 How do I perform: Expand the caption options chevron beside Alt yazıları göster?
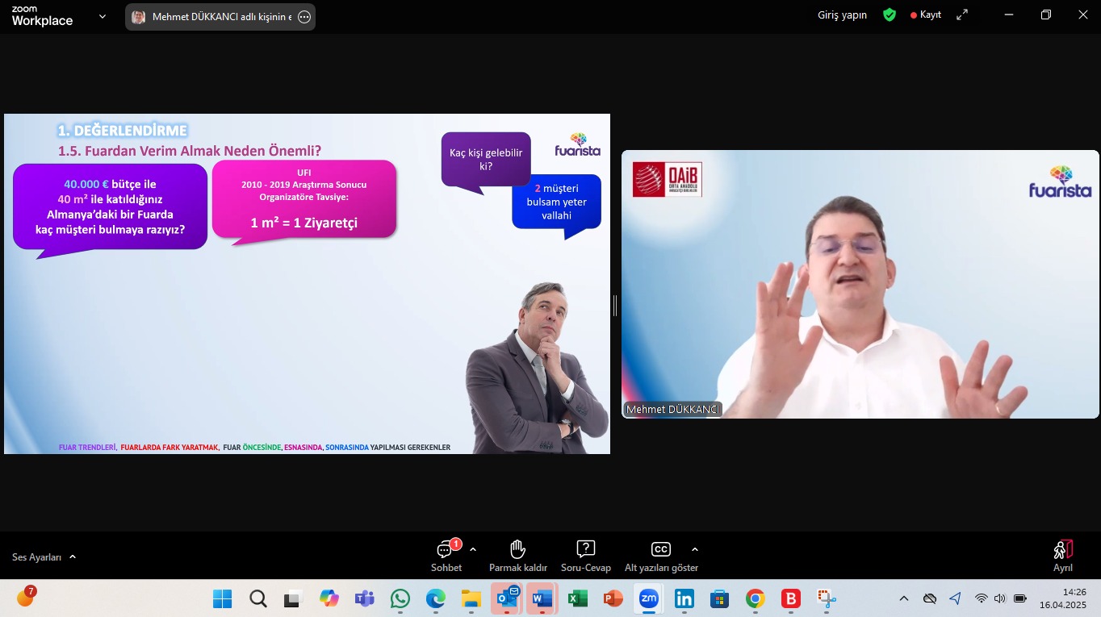coord(695,549)
